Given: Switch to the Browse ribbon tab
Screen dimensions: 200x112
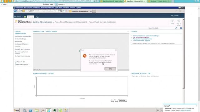Looking at the screenshot, I should coord(31,17).
